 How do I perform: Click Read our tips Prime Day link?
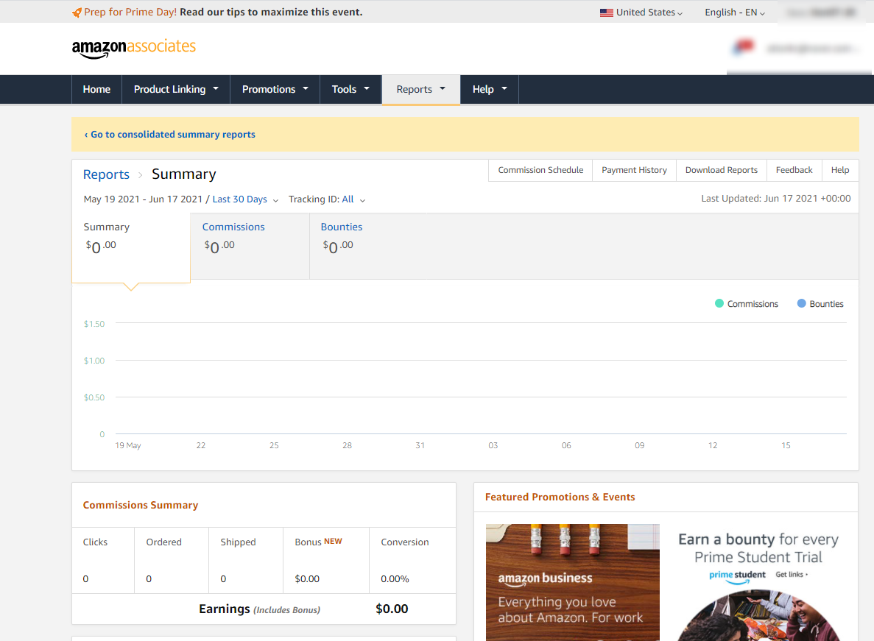[271, 13]
